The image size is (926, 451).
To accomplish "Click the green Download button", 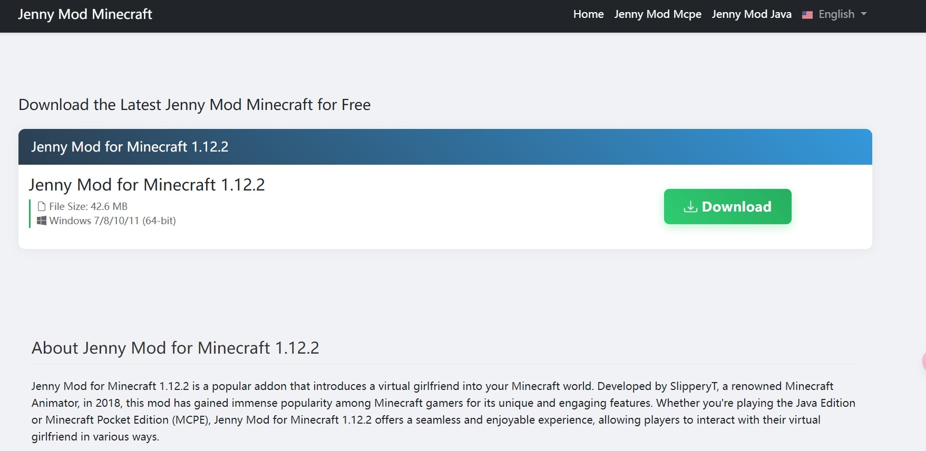I will [x=727, y=206].
